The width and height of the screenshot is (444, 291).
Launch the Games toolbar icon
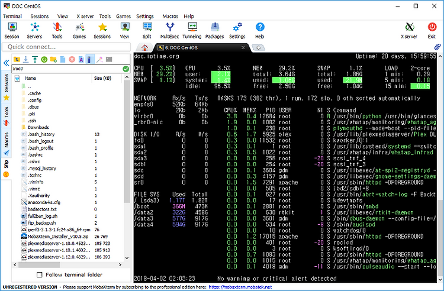coord(79,31)
